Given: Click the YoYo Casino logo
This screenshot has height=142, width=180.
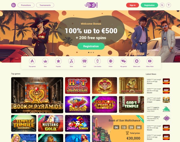Looking at the screenshot, I should coord(91,5).
